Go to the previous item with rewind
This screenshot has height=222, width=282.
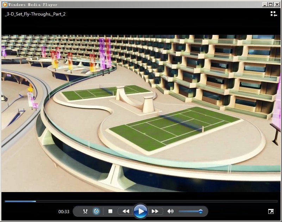click(126, 211)
